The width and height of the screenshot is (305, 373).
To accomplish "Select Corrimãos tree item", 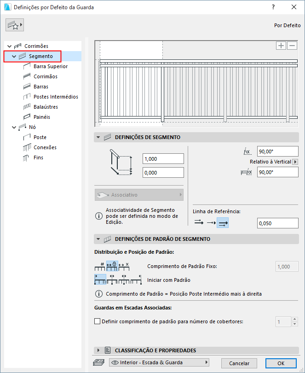I will coord(46,76).
